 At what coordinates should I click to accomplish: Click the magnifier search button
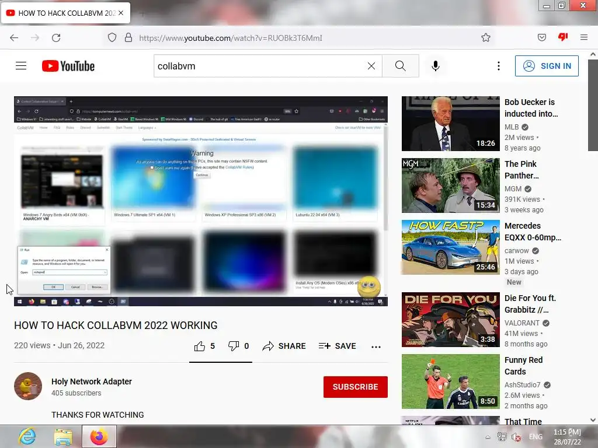401,66
